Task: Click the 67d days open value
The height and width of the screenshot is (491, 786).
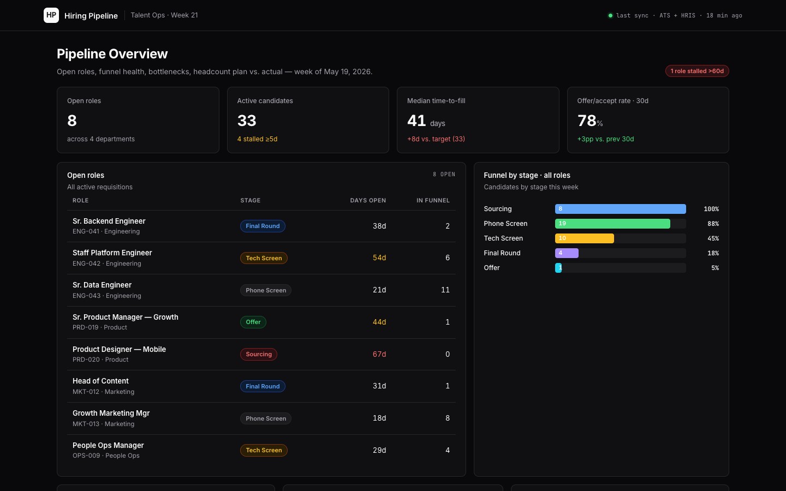Action: coord(379,354)
